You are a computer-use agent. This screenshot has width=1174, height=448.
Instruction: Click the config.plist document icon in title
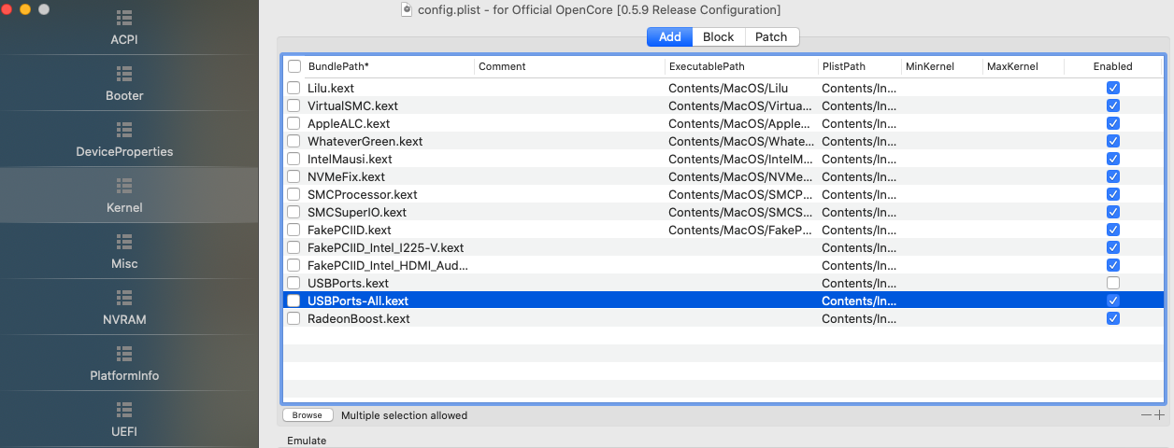tap(407, 9)
